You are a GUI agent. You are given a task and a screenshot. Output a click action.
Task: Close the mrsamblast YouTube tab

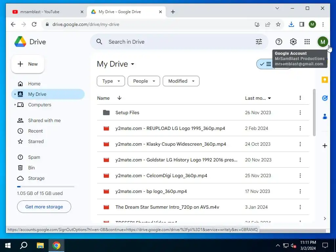coord(82,12)
